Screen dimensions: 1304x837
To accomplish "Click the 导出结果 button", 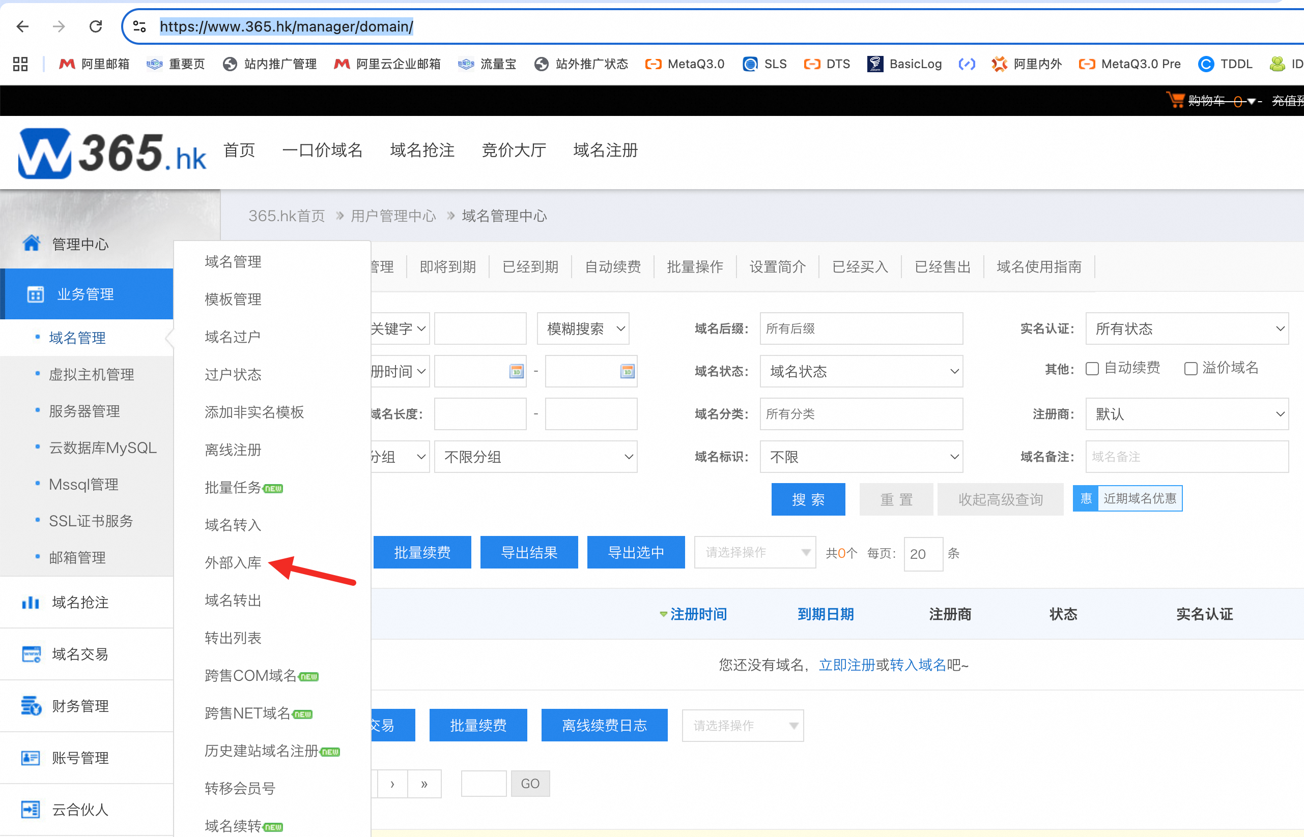I will [529, 552].
